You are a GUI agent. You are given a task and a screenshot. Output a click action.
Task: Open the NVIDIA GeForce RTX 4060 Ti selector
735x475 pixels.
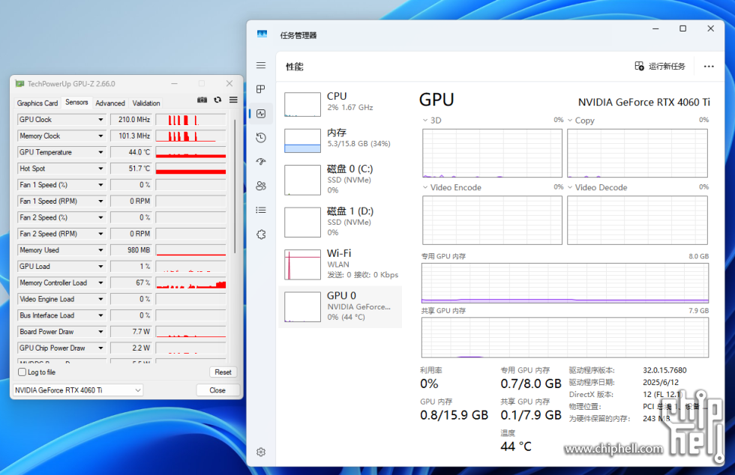coord(77,390)
